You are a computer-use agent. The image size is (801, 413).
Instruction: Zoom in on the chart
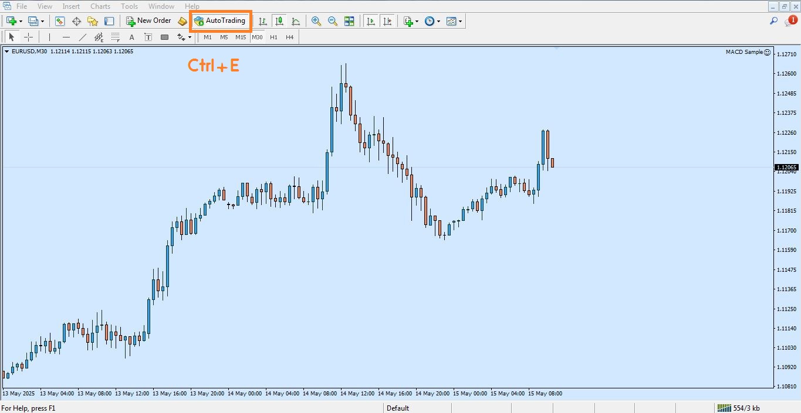tap(316, 21)
